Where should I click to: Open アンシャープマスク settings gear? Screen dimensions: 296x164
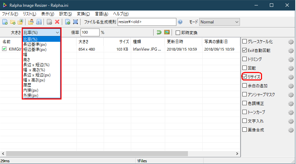pos(291,95)
